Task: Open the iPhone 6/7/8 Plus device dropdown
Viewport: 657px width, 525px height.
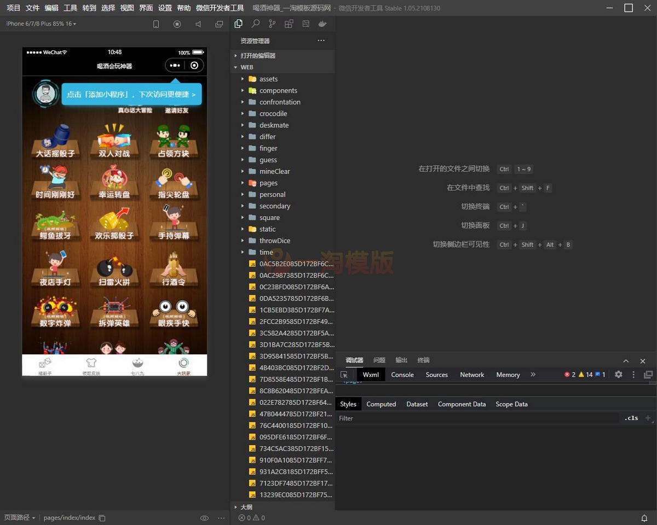Action: tap(41, 24)
